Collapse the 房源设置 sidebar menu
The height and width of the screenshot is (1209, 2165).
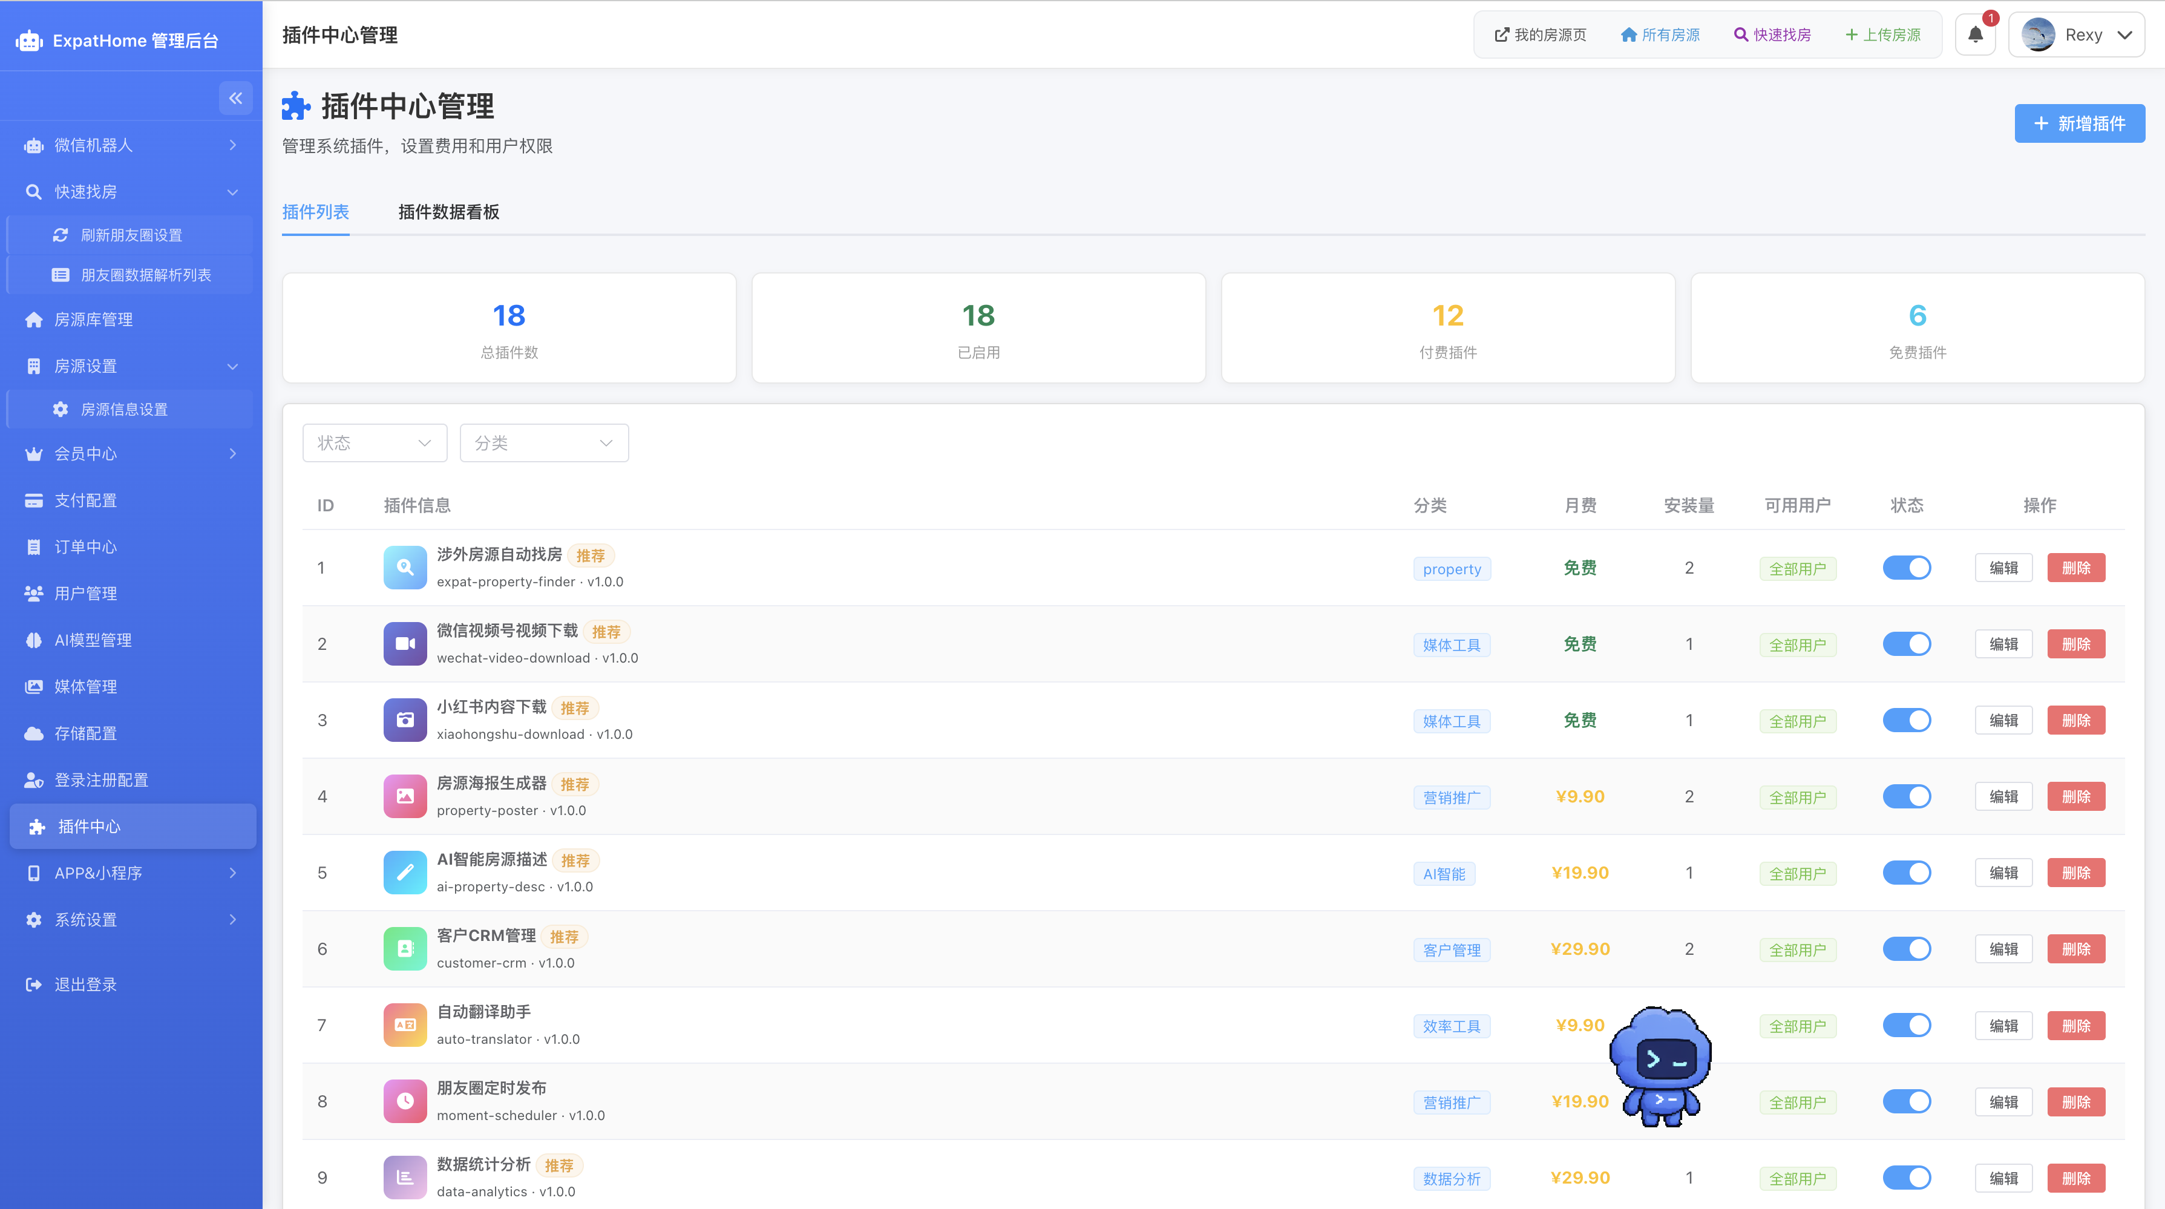tap(131, 367)
